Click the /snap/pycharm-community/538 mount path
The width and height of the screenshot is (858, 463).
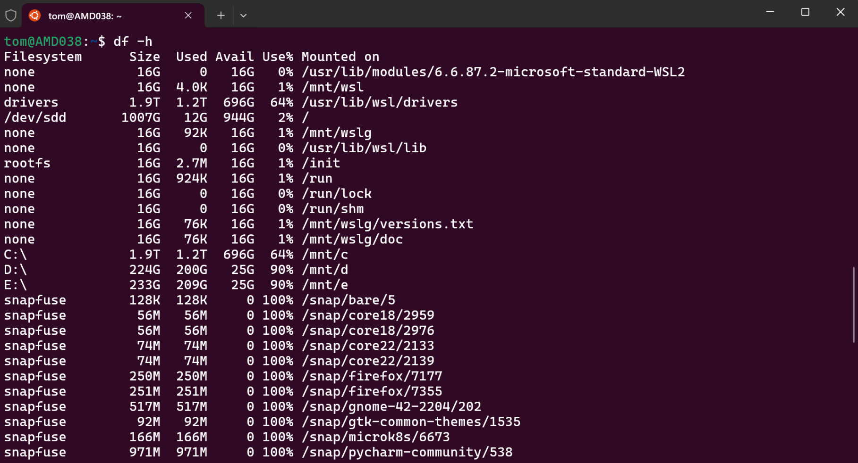407,452
